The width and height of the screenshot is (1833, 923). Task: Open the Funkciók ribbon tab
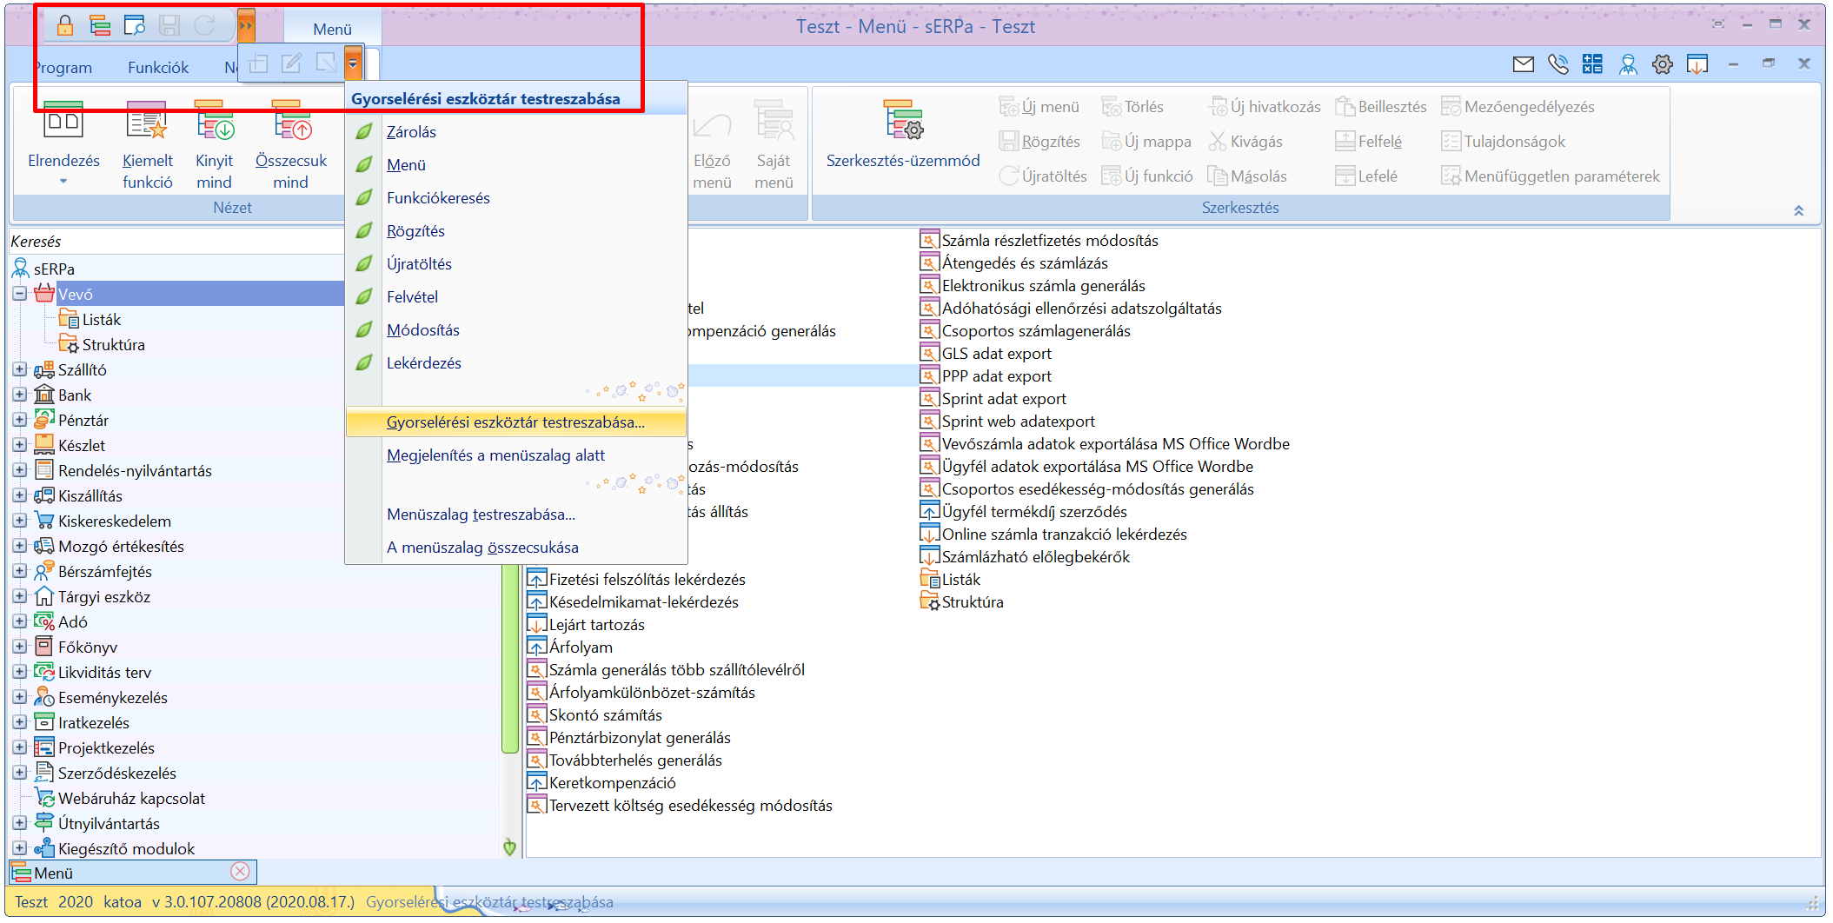tap(158, 68)
